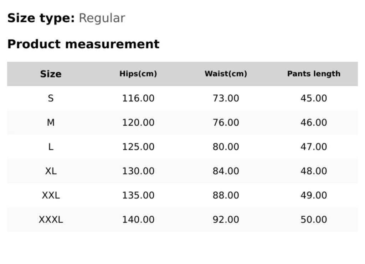Click the Size type label
This screenshot has width=365, height=264.
41,18
